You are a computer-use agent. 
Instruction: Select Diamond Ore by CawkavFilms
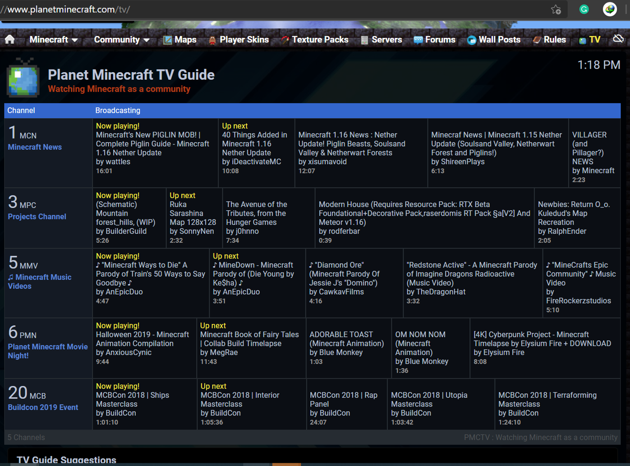click(354, 283)
